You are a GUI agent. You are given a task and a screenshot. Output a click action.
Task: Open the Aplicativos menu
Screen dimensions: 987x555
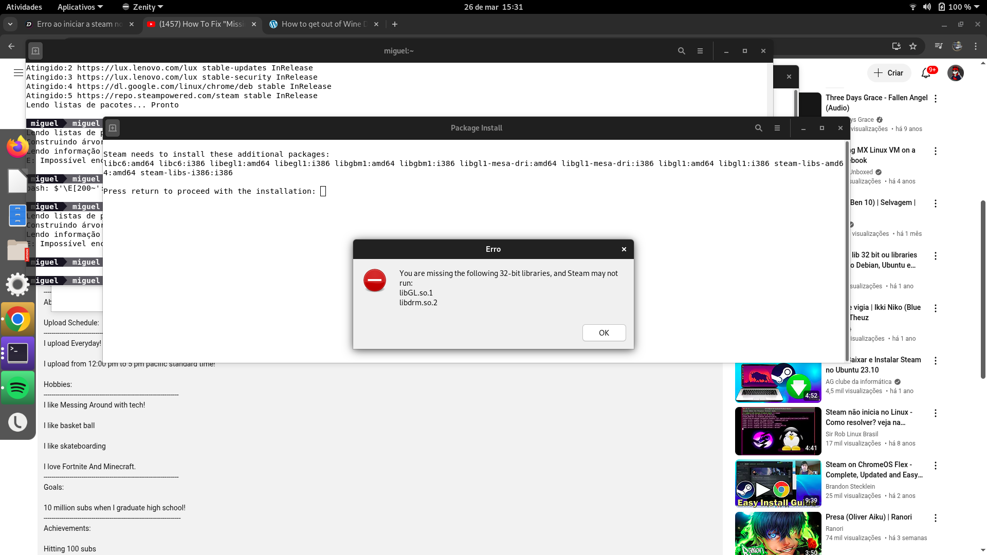(80, 7)
